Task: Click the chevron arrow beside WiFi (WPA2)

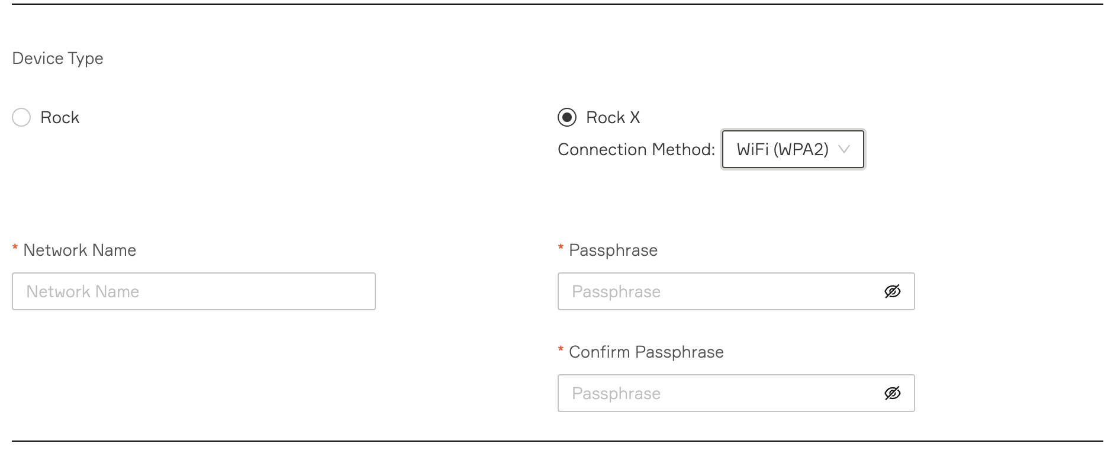Action: tap(845, 149)
